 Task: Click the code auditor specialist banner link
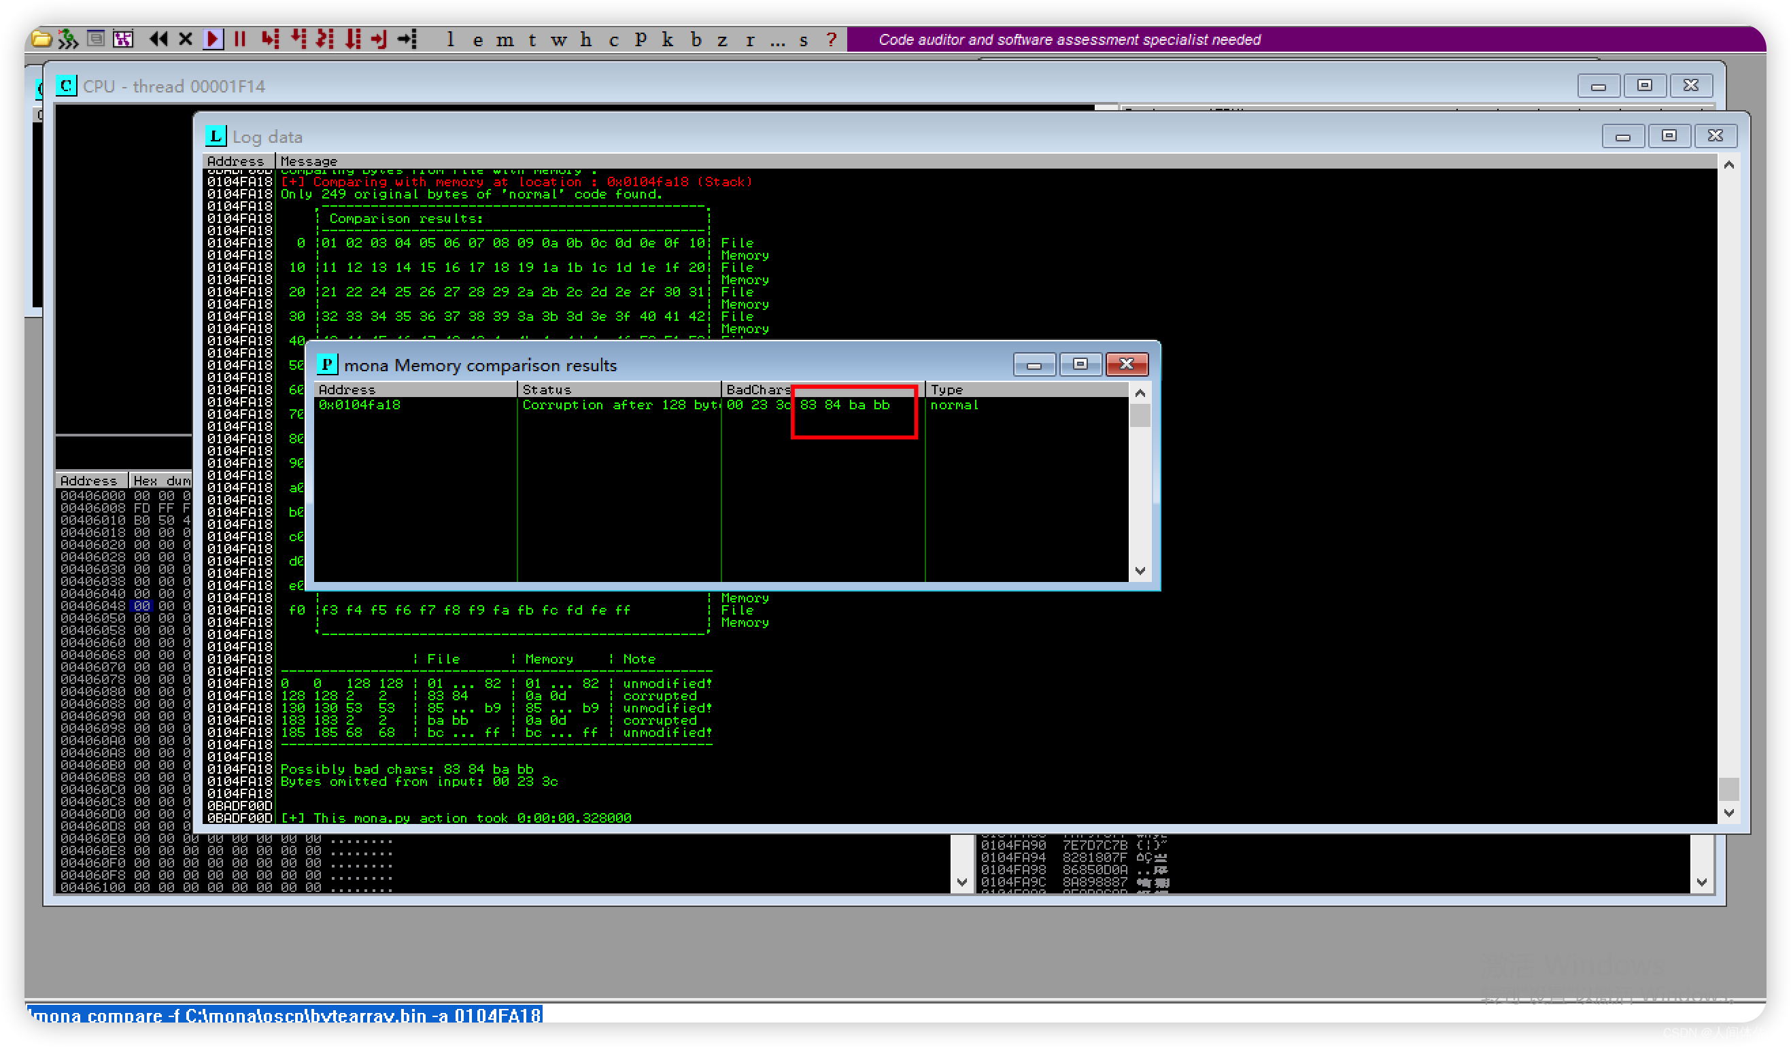point(1069,40)
